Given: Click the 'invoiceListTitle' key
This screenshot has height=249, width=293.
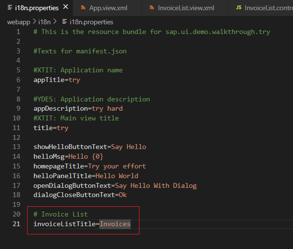Looking at the screenshot, I should point(65,224).
